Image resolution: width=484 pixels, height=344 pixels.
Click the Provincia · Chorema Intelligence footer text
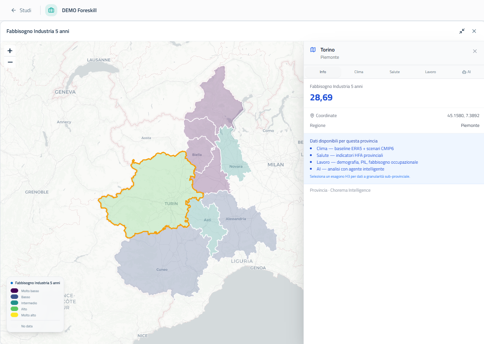coord(340,190)
